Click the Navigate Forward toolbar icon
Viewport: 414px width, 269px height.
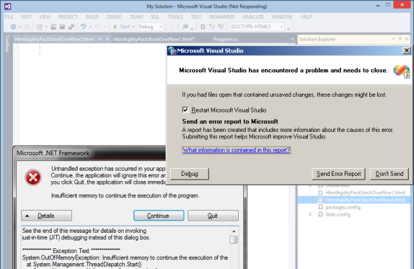tap(27, 27)
